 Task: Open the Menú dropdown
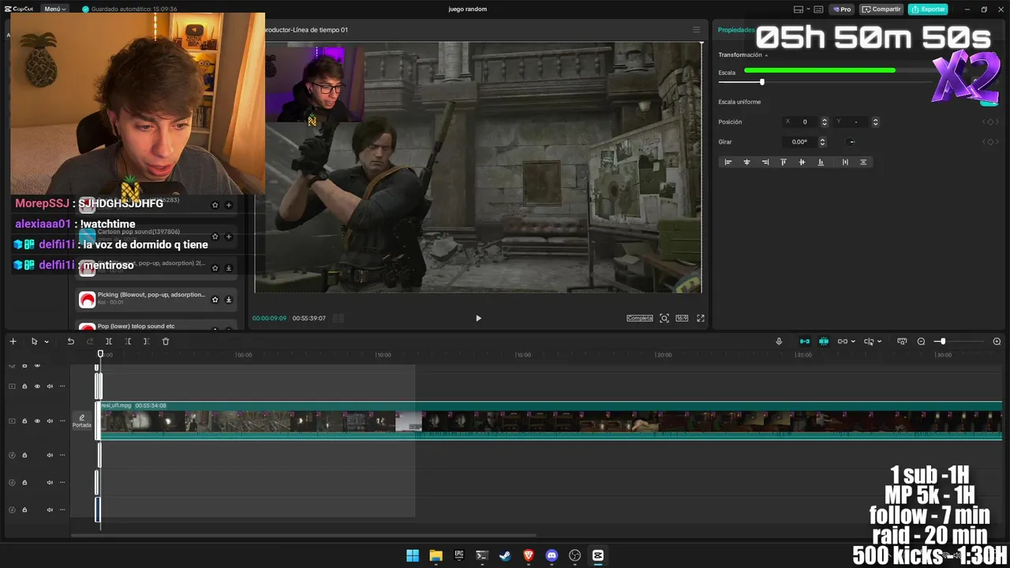click(x=55, y=9)
